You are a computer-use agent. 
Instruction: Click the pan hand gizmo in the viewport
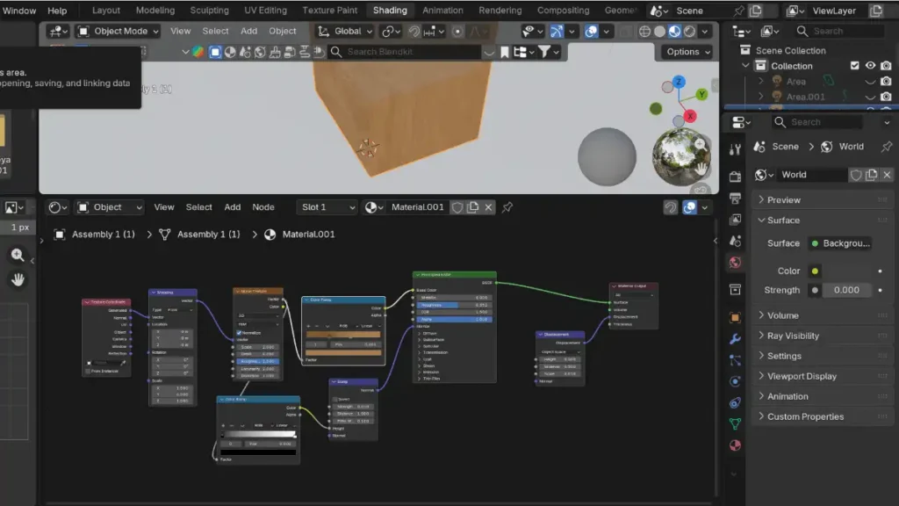[701, 168]
